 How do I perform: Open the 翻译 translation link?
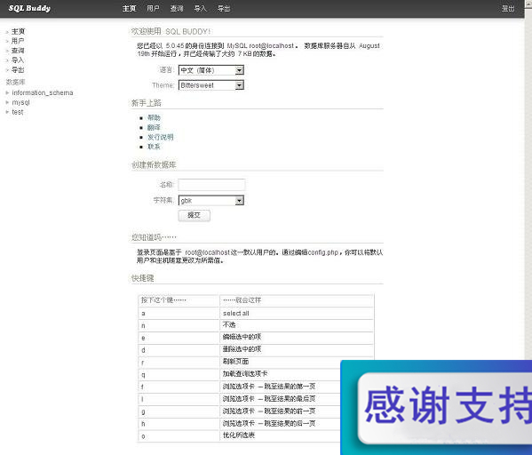[154, 127]
